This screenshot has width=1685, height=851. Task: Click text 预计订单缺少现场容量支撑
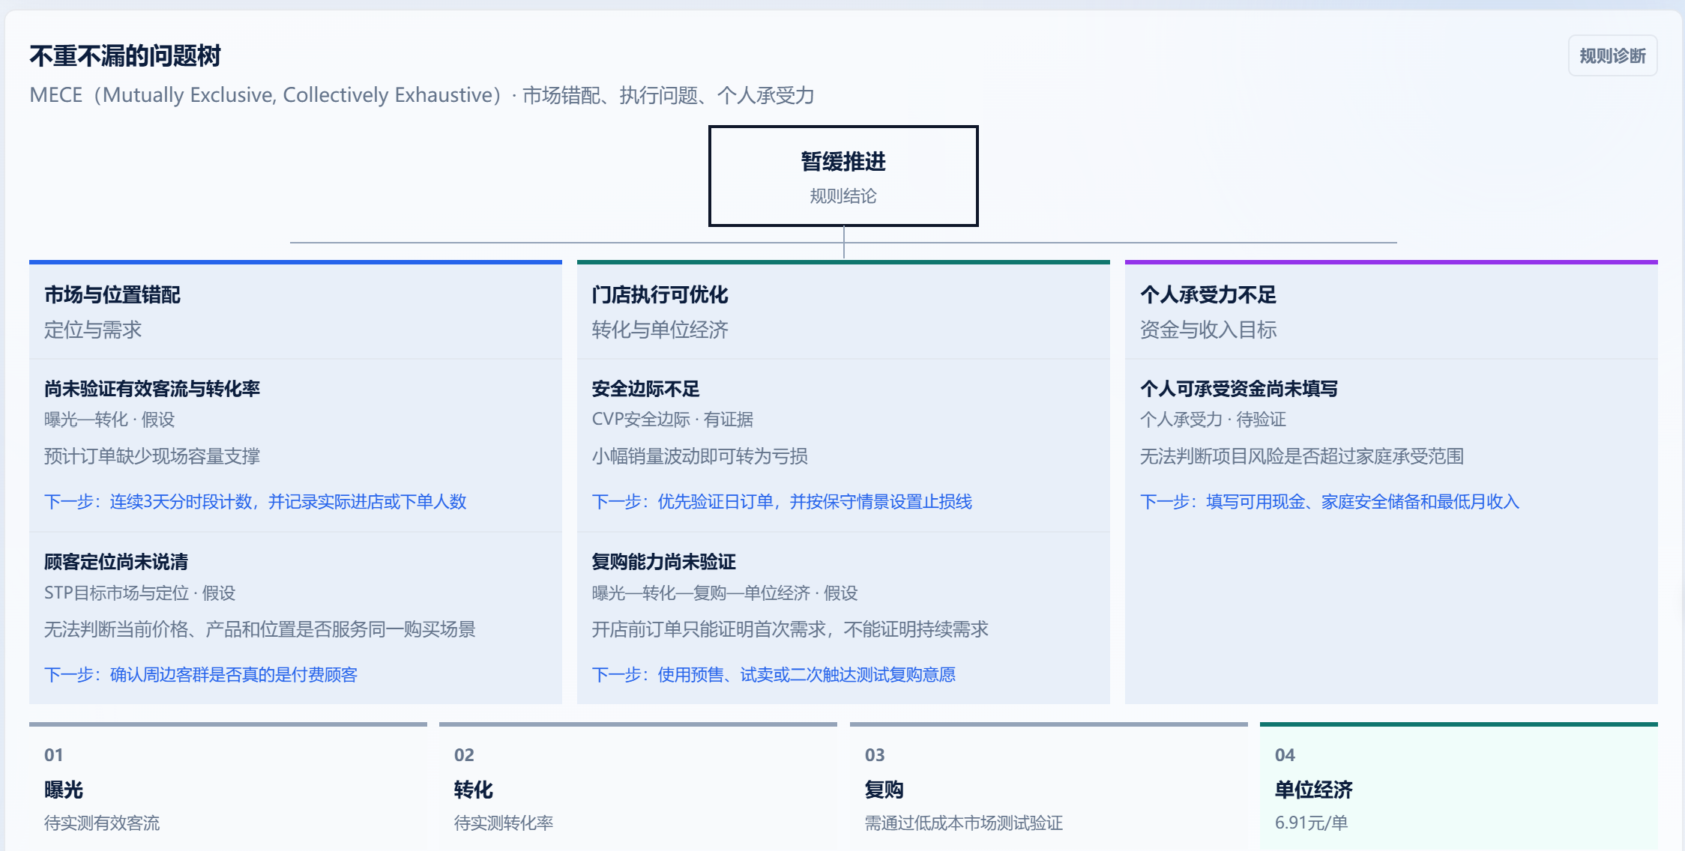tap(152, 456)
